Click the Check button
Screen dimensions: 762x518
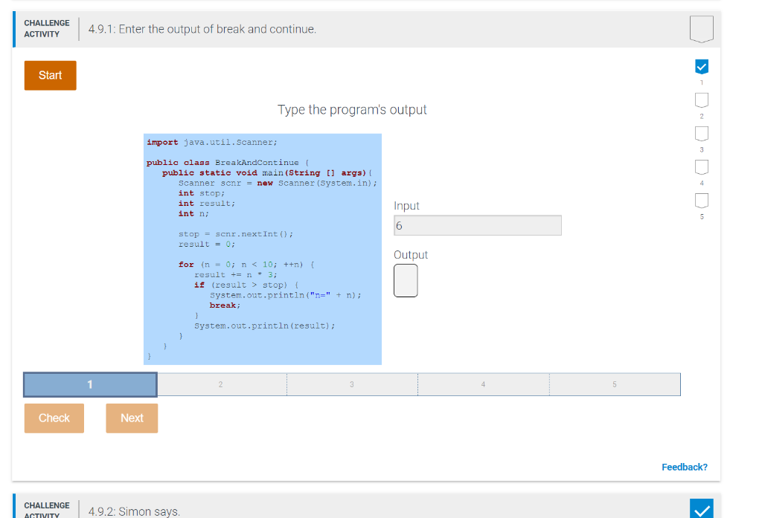(54, 418)
